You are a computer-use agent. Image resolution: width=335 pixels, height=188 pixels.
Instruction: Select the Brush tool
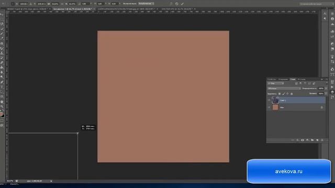[2, 48]
